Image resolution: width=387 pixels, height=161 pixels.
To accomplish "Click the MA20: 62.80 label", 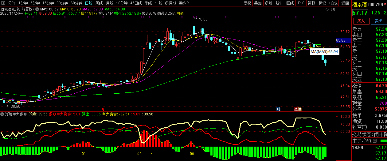I will point(92,9).
